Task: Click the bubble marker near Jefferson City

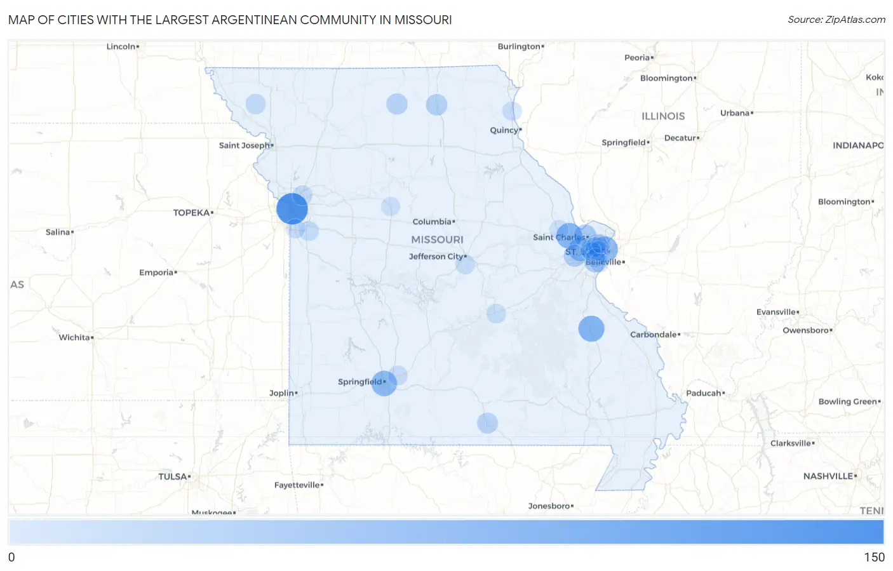Action: tap(466, 264)
